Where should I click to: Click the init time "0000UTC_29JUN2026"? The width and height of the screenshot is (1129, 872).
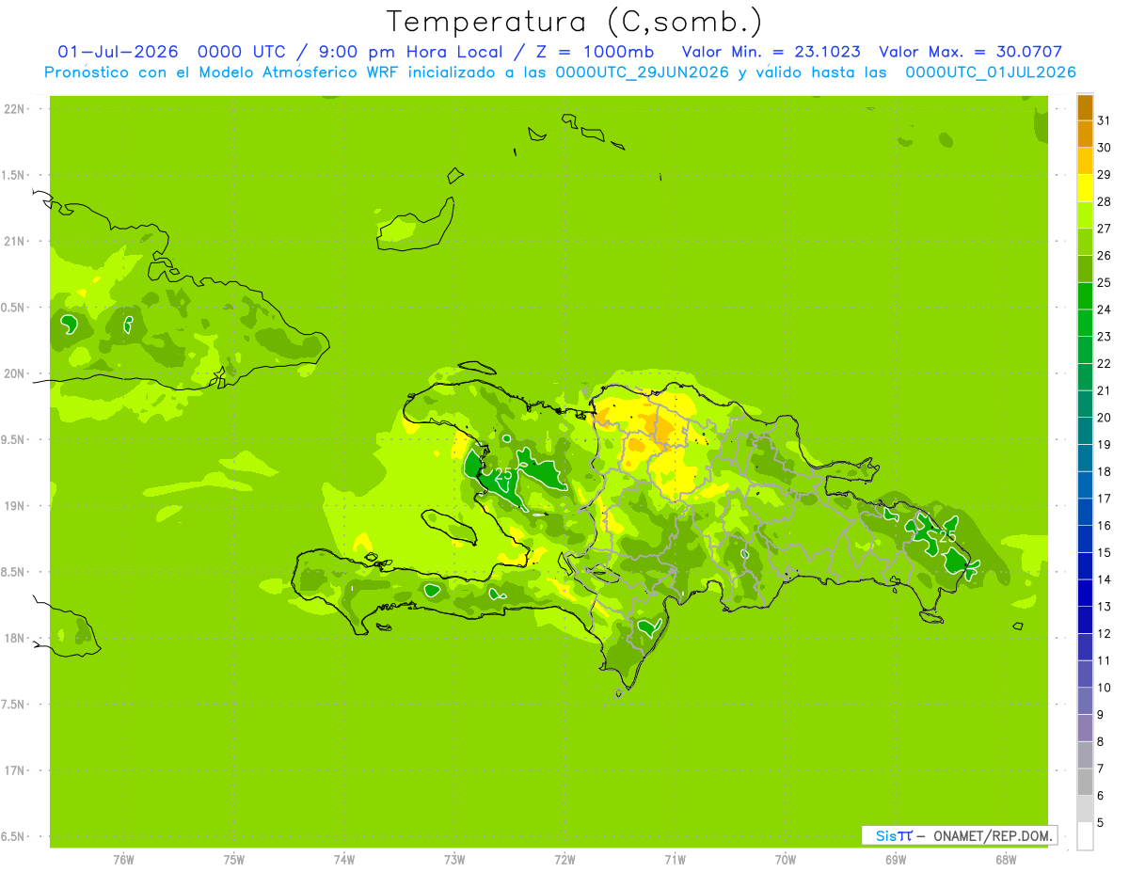[x=642, y=72]
